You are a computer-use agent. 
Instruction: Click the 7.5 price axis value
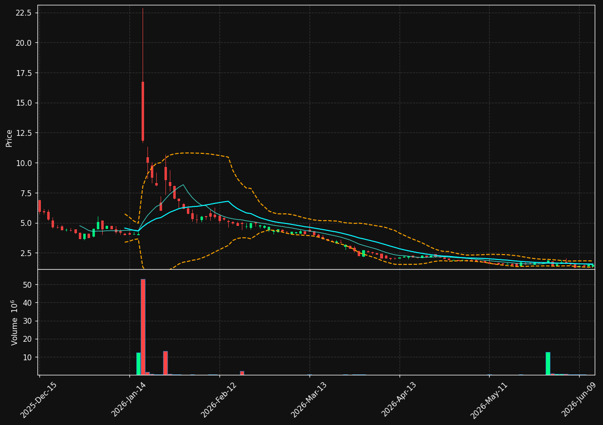[x=26, y=193]
